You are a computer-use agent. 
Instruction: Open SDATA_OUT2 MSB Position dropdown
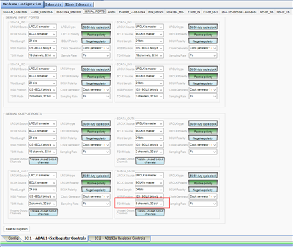point(42,196)
